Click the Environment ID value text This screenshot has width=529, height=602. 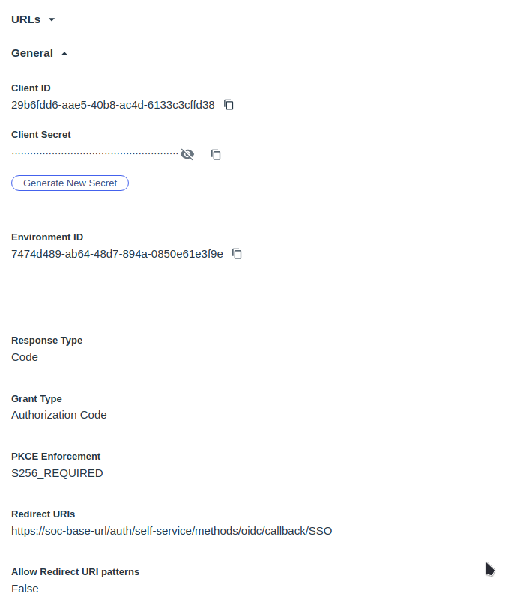[x=117, y=254]
